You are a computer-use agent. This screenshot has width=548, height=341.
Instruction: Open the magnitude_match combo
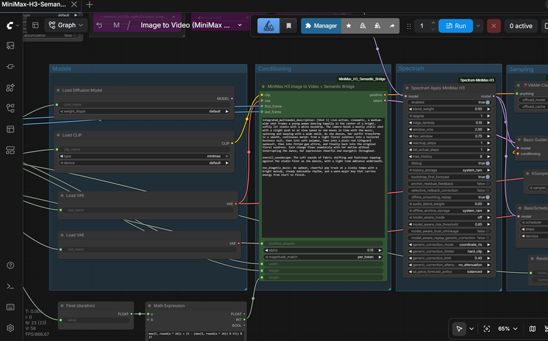coord(323,257)
